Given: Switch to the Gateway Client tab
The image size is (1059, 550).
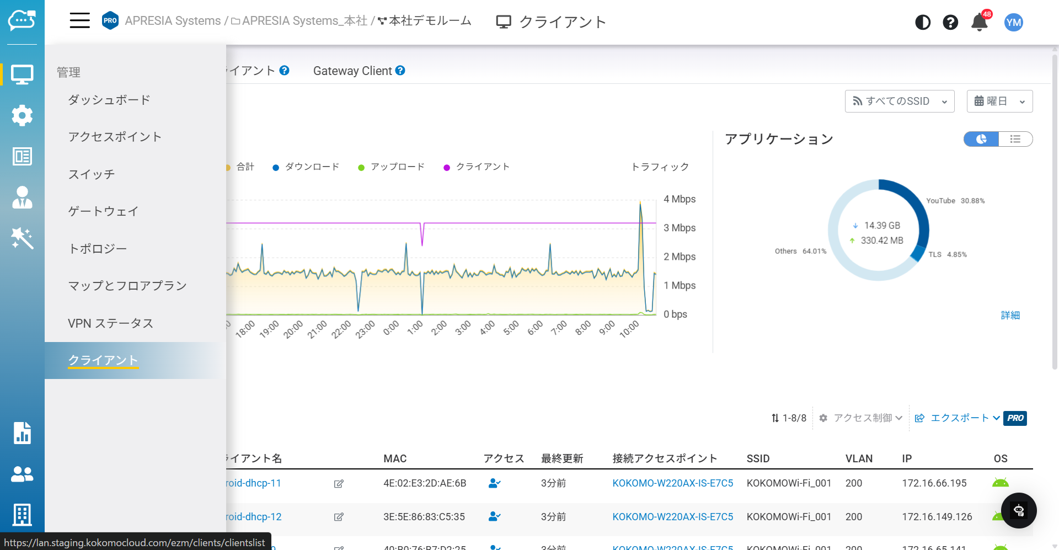Looking at the screenshot, I should (x=352, y=71).
